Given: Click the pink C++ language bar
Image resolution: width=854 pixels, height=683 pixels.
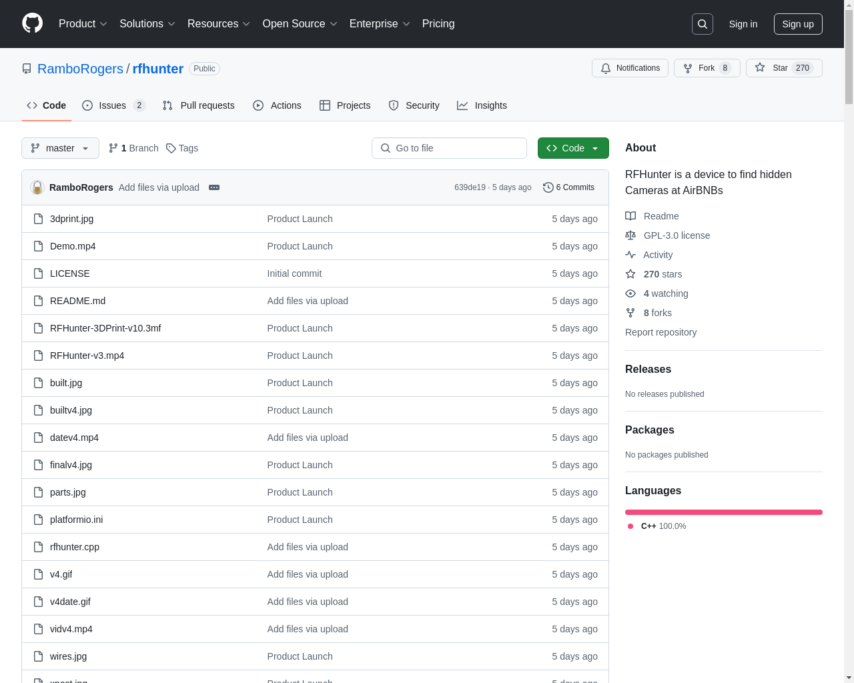Looking at the screenshot, I should tap(724, 512).
